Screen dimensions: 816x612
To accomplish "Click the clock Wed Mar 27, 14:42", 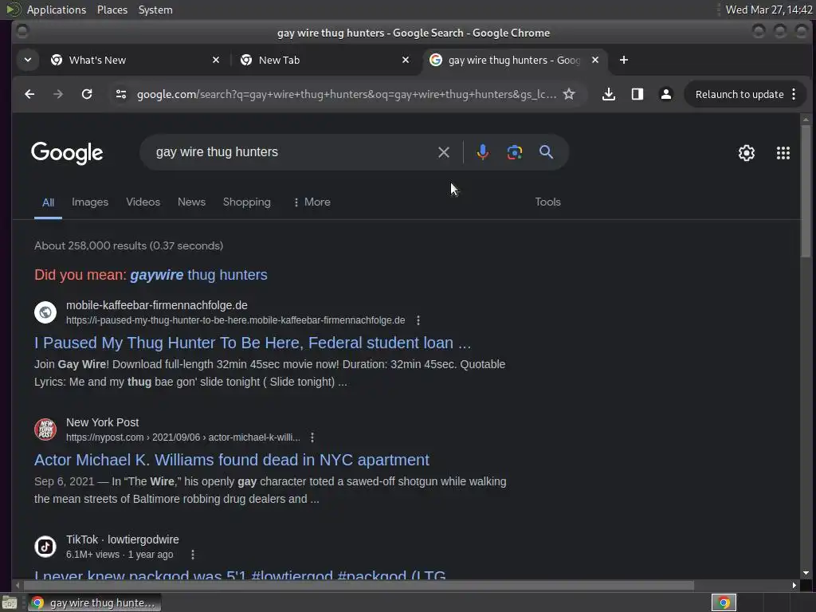I will (x=769, y=10).
